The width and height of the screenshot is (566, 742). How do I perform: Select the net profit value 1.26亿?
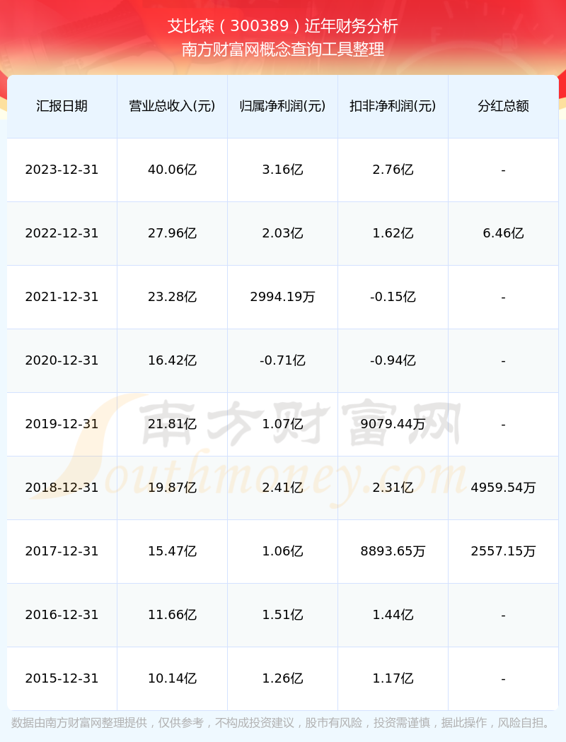282,678
